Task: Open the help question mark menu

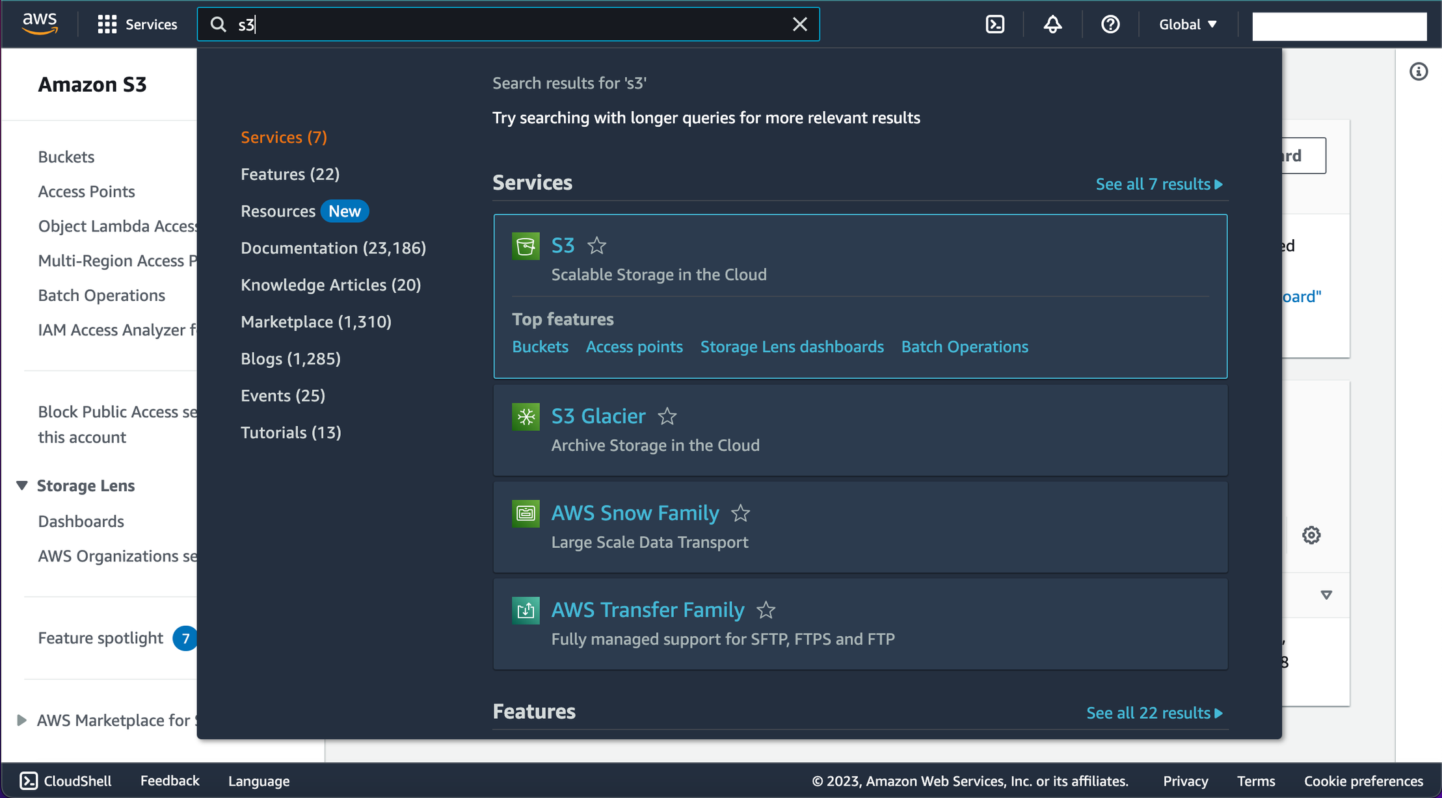Action: click(1110, 25)
